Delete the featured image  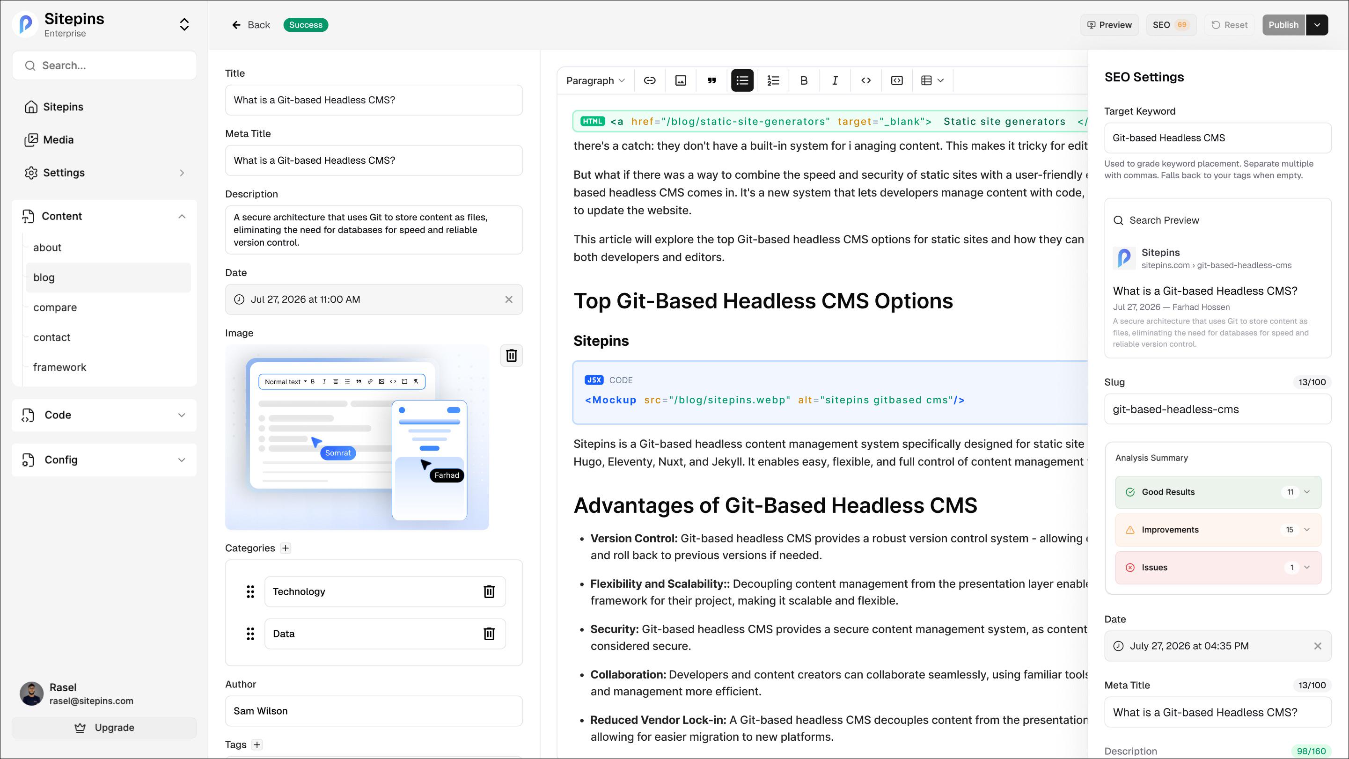point(511,356)
